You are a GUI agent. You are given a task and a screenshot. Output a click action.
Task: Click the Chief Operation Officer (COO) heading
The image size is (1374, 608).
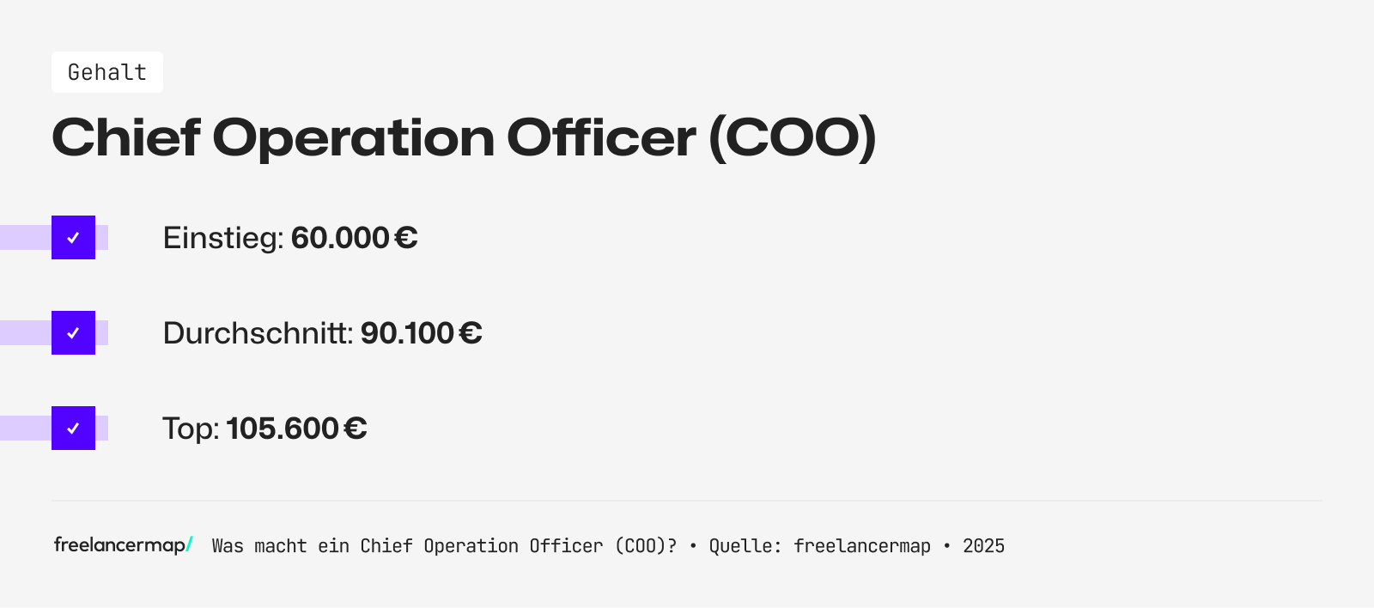click(464, 137)
